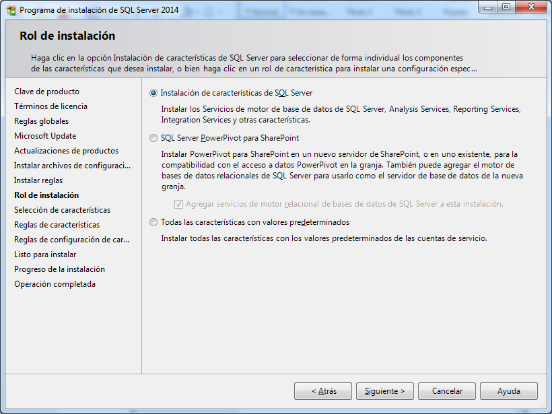Click the SQL Server setup title bar icon
Viewport: 552px width, 414px height.
click(11, 10)
